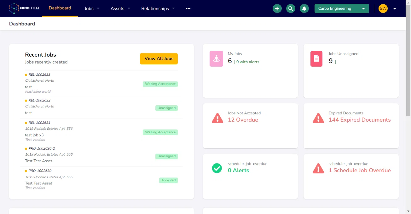The image size is (411, 214).
Task: Click the SW user avatar
Action: pyautogui.click(x=383, y=8)
